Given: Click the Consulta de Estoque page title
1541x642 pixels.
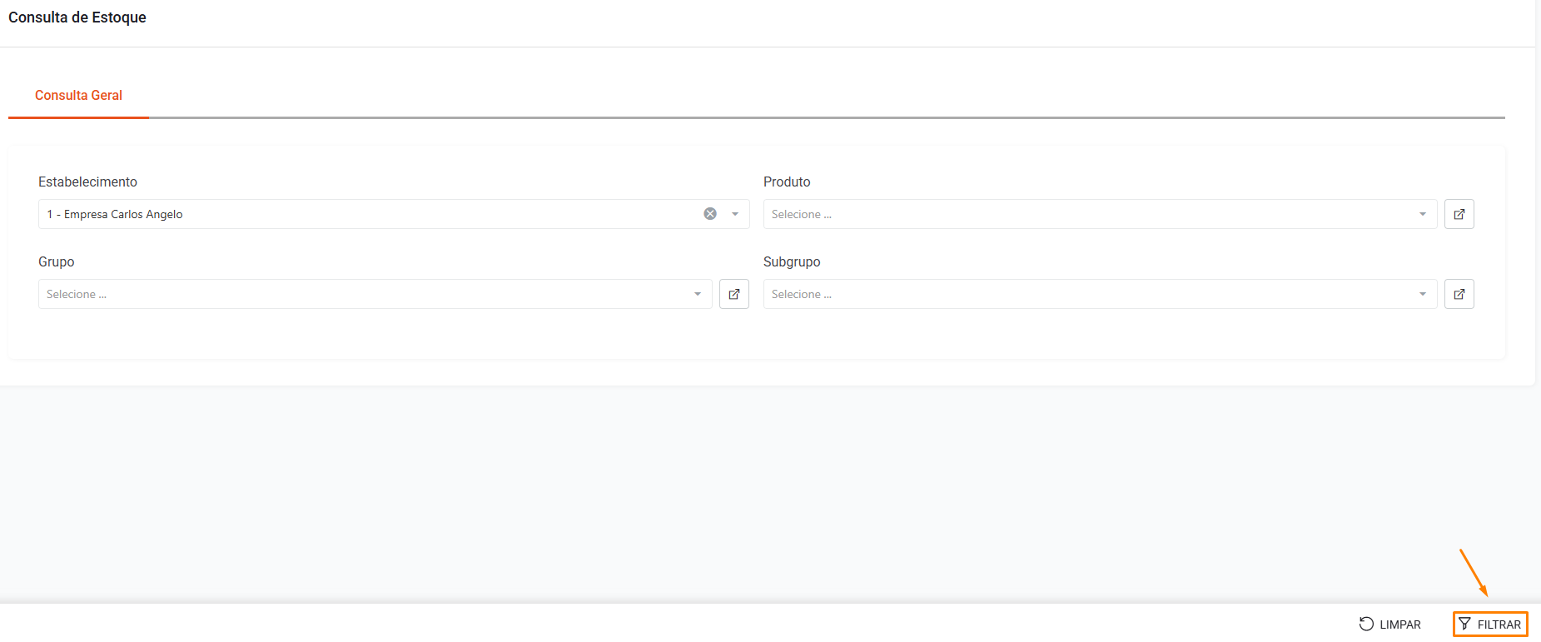Looking at the screenshot, I should click(x=77, y=17).
